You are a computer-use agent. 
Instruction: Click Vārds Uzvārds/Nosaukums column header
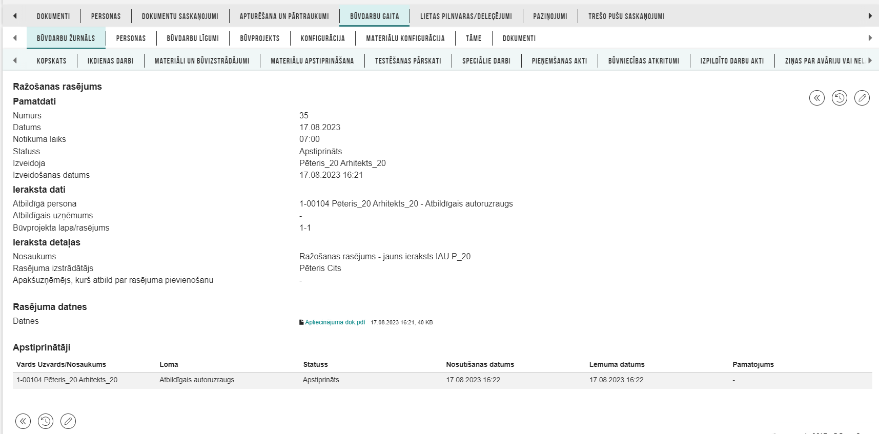[x=61, y=364]
